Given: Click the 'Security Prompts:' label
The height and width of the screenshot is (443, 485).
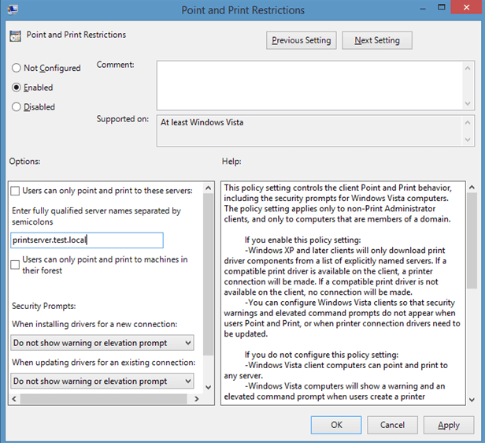Looking at the screenshot, I should click(x=44, y=306).
